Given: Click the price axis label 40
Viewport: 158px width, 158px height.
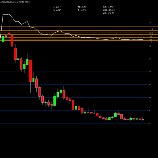Looking at the screenshot, I should [150, 23].
